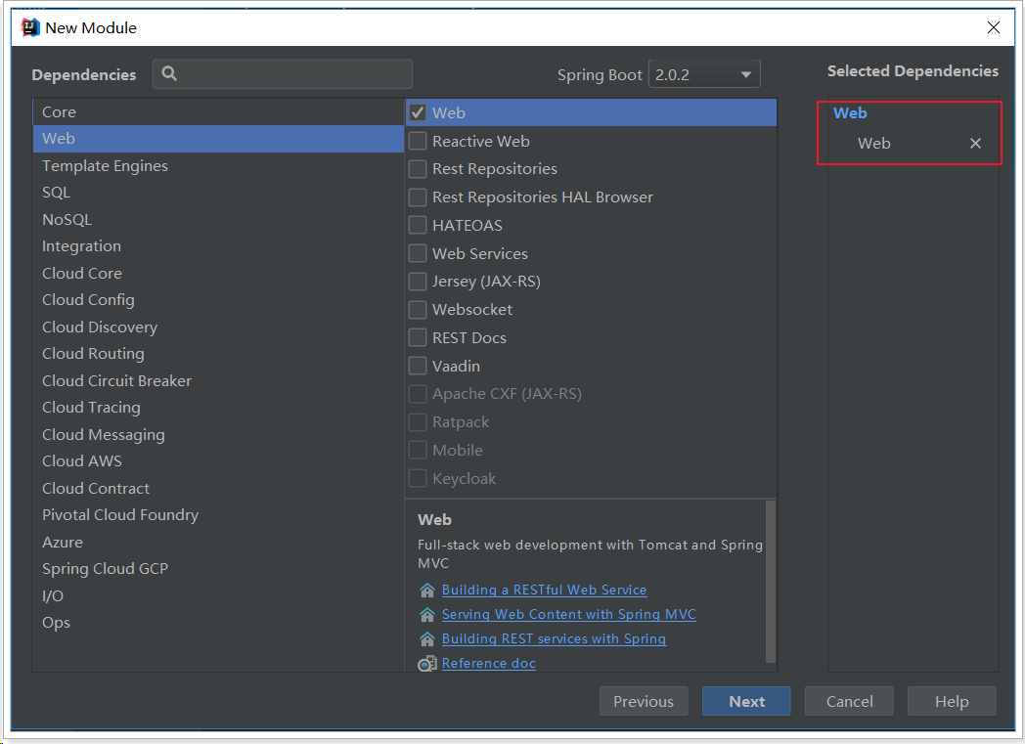Open Building a RESTful Web Service link
1025x744 pixels.
point(544,590)
